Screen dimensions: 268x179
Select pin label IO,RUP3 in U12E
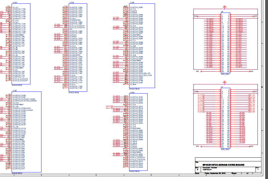click(x=133, y=11)
